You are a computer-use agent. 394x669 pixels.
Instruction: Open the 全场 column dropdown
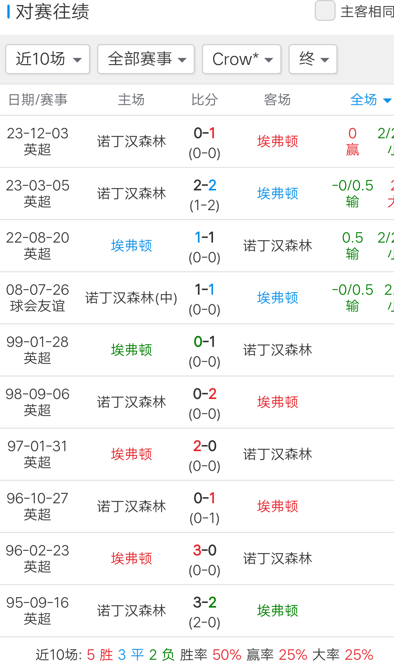point(370,100)
